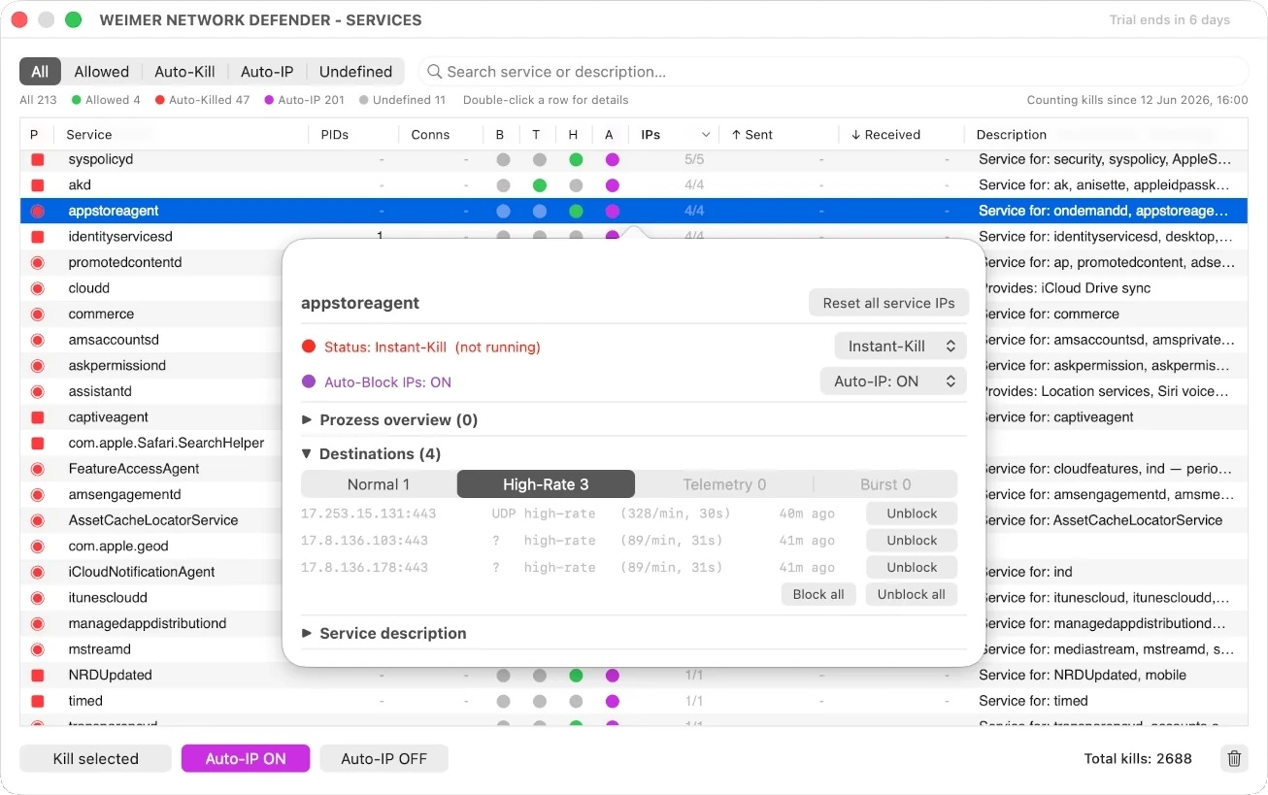Click the red target icon for FeatureAccessAgent
This screenshot has height=795, width=1268.
coord(38,469)
